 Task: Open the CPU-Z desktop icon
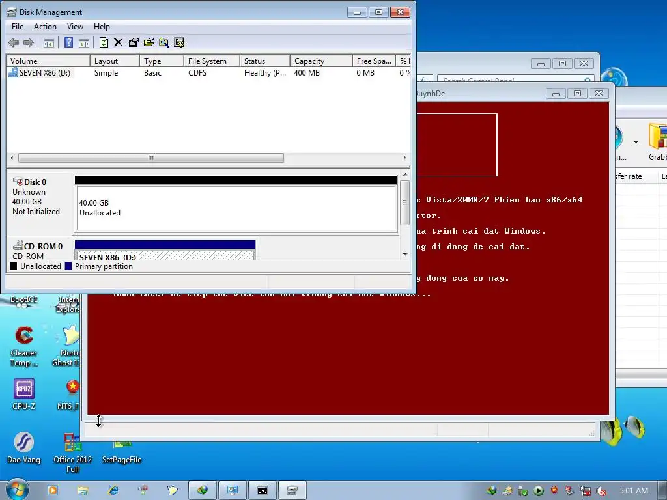coord(24,394)
